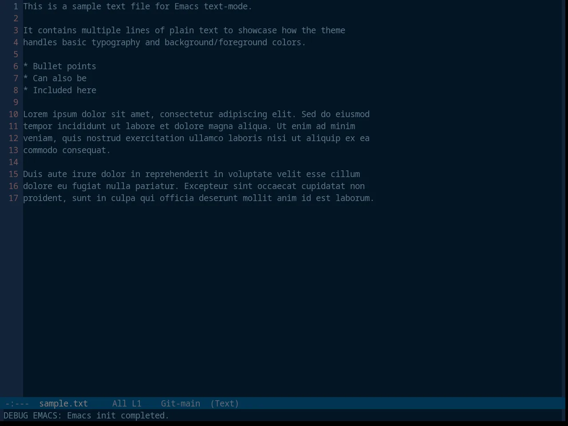The width and height of the screenshot is (568, 426).
Task: Place cursor on 'It contains multiple lines' line
Action: point(184,30)
